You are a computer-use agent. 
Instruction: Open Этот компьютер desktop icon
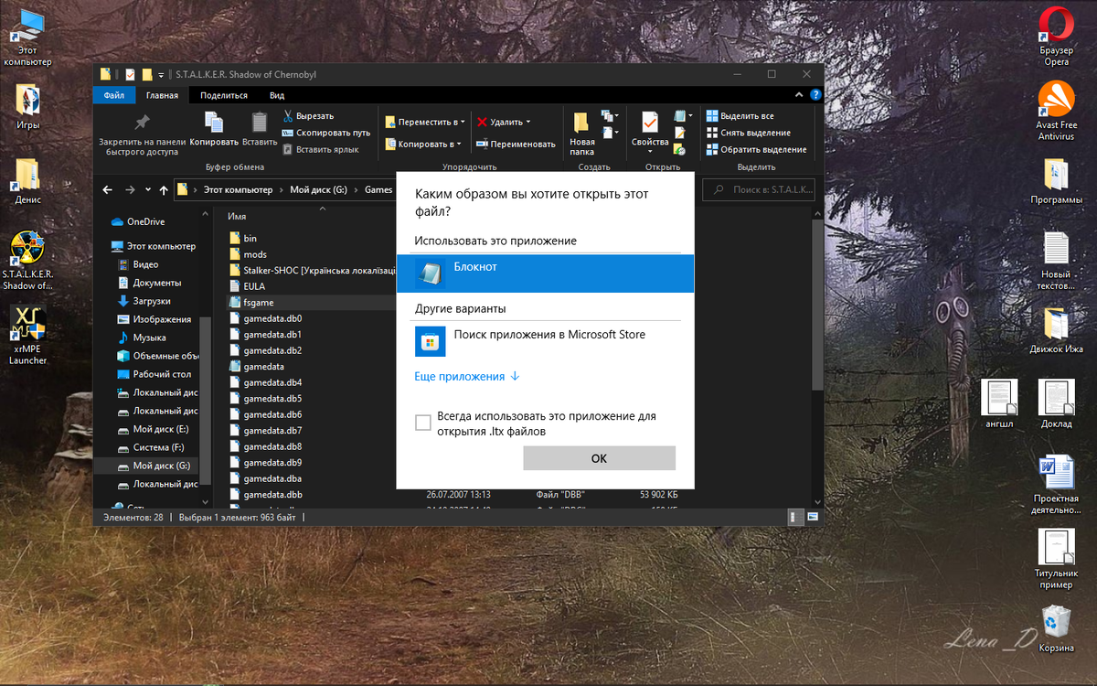(27, 37)
